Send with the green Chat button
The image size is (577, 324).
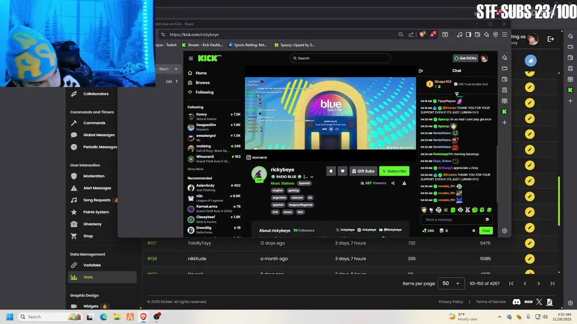[486, 230]
